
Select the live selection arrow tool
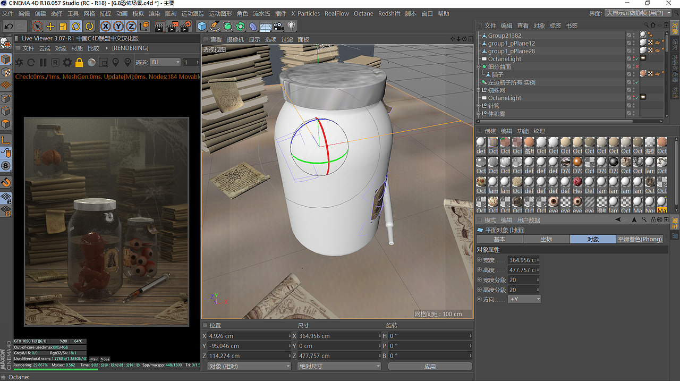tap(38, 26)
